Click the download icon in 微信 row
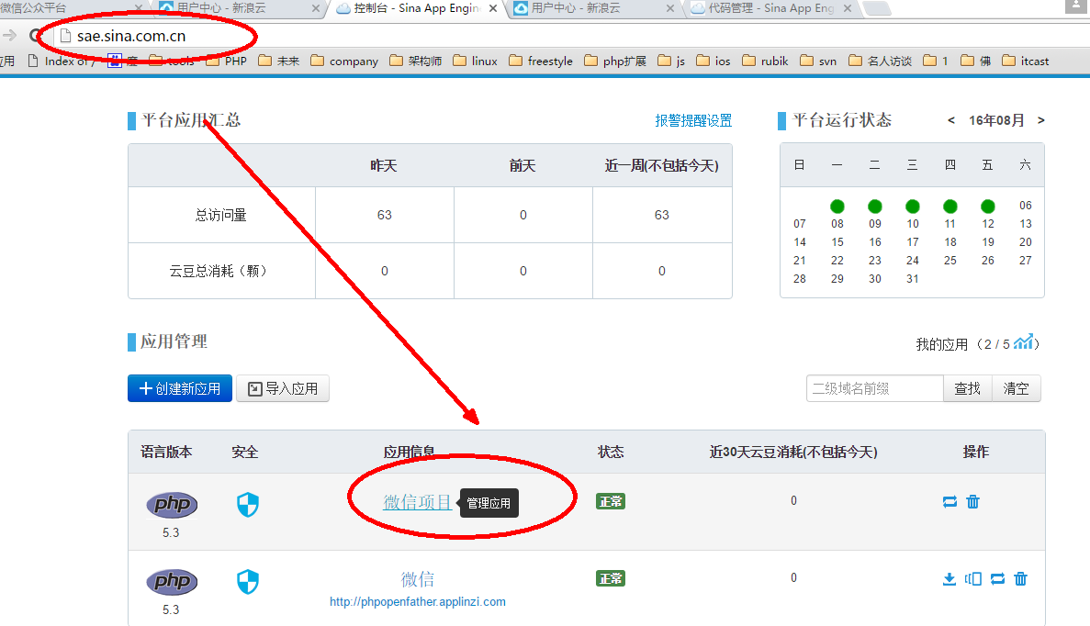1090x626 pixels. pos(950,579)
